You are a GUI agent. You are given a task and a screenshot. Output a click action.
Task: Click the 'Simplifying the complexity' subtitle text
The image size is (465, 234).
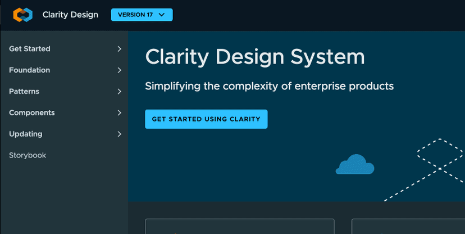click(x=269, y=87)
